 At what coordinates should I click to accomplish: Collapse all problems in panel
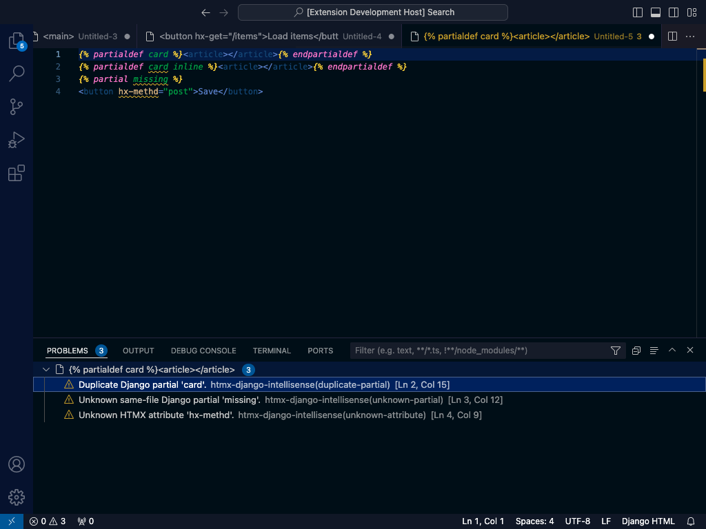[x=636, y=351]
